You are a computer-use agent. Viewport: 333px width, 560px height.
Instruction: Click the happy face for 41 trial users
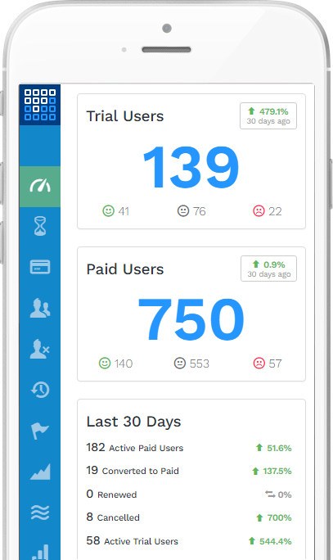108,210
